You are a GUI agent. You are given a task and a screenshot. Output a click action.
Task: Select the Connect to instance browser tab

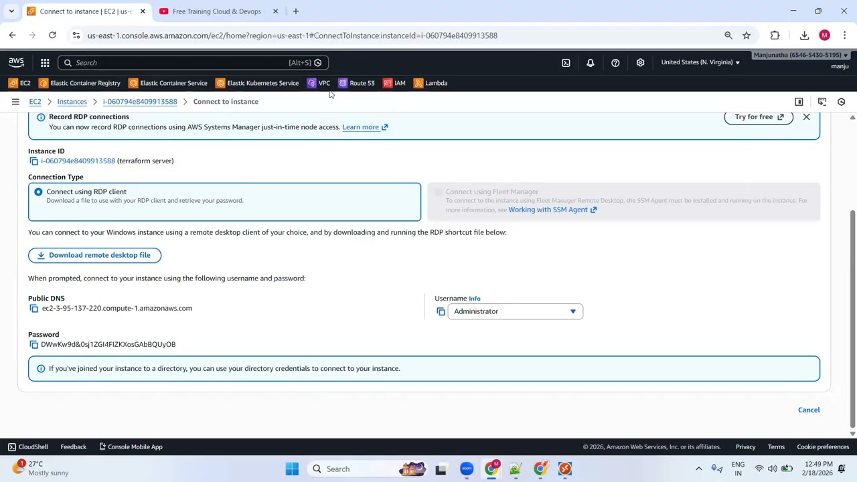[86, 11]
